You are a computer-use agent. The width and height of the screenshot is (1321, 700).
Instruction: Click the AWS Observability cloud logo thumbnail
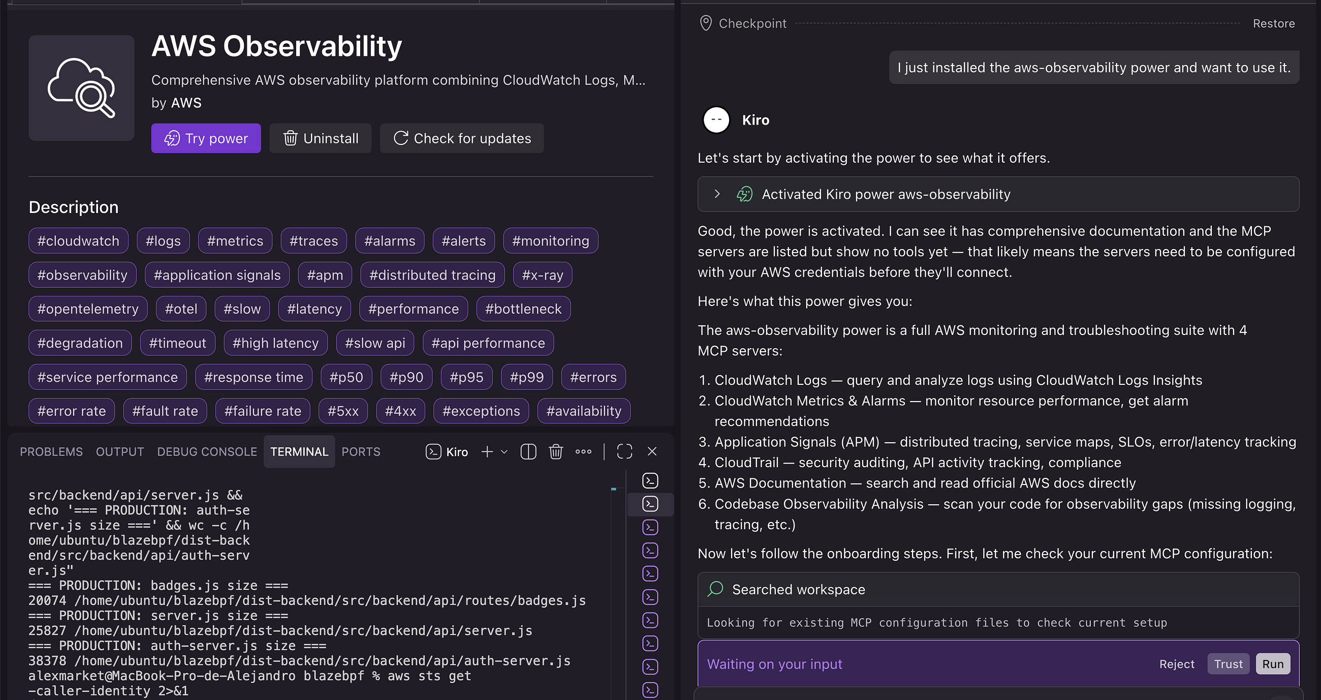(x=81, y=88)
